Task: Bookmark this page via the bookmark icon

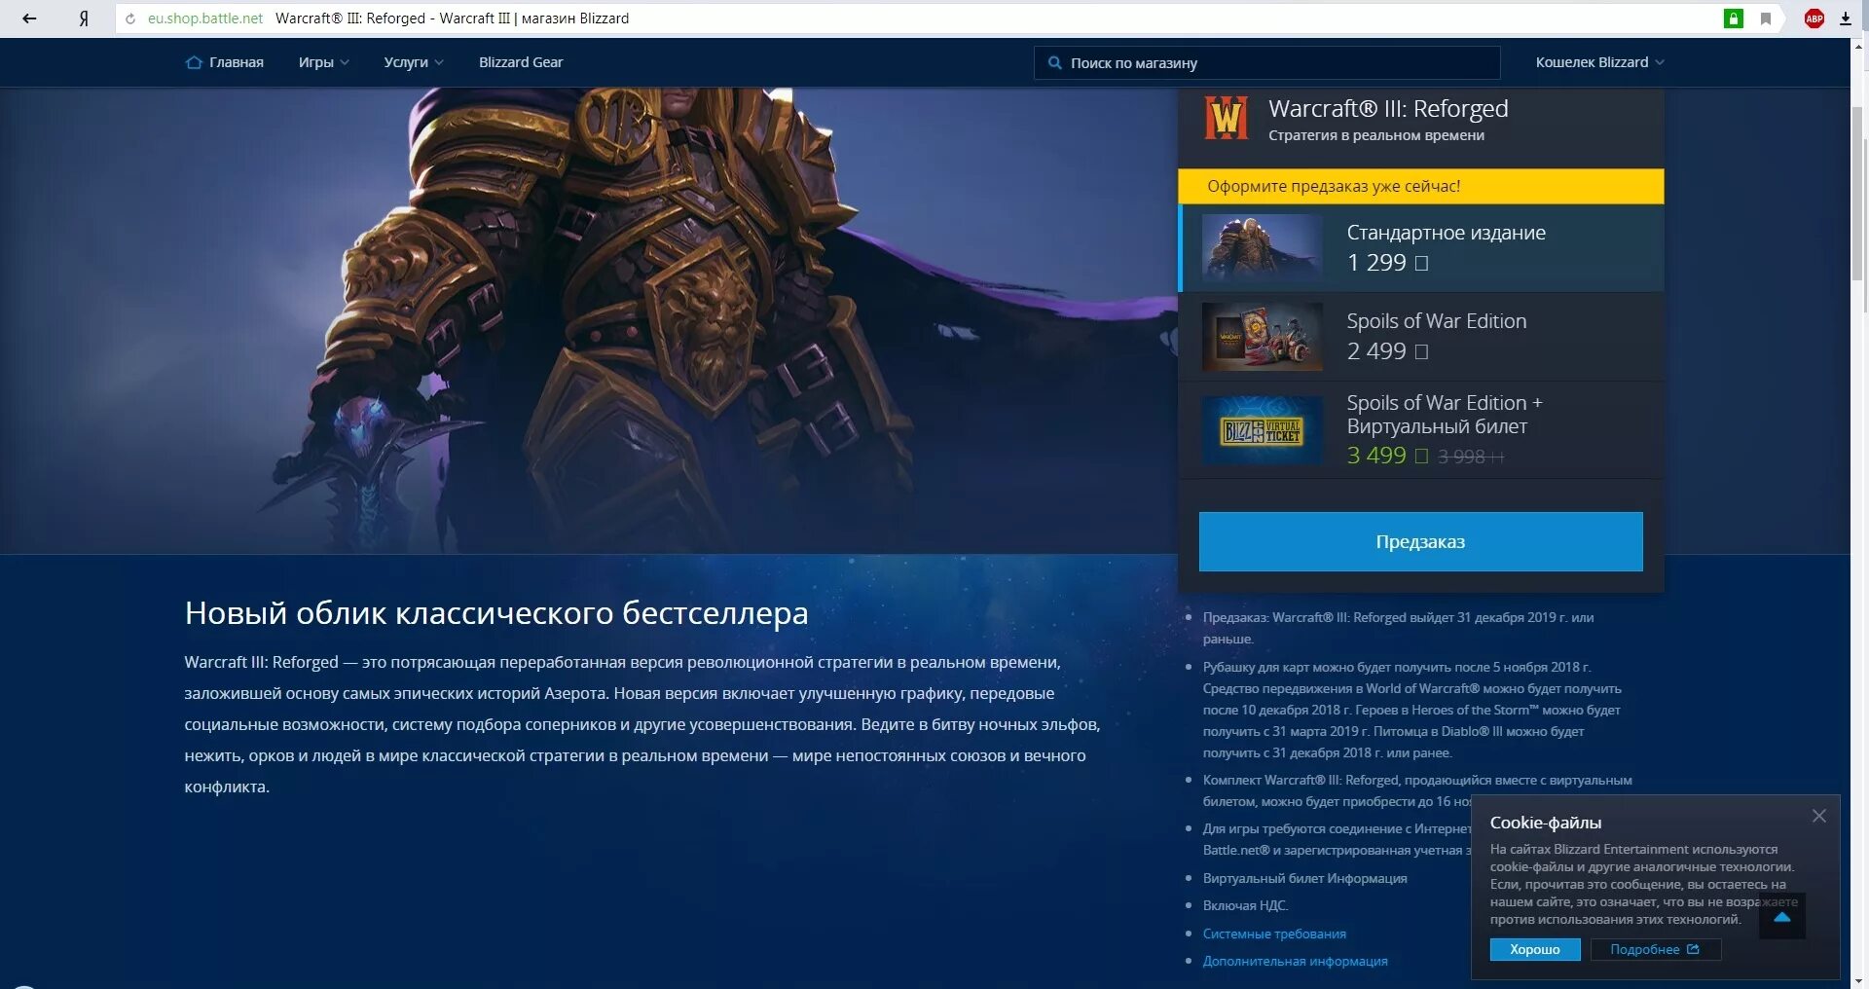Action: (x=1765, y=18)
